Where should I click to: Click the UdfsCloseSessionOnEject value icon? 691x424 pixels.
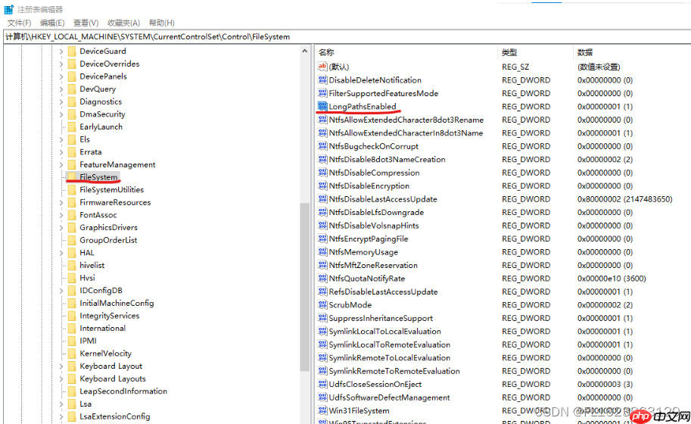pos(322,384)
